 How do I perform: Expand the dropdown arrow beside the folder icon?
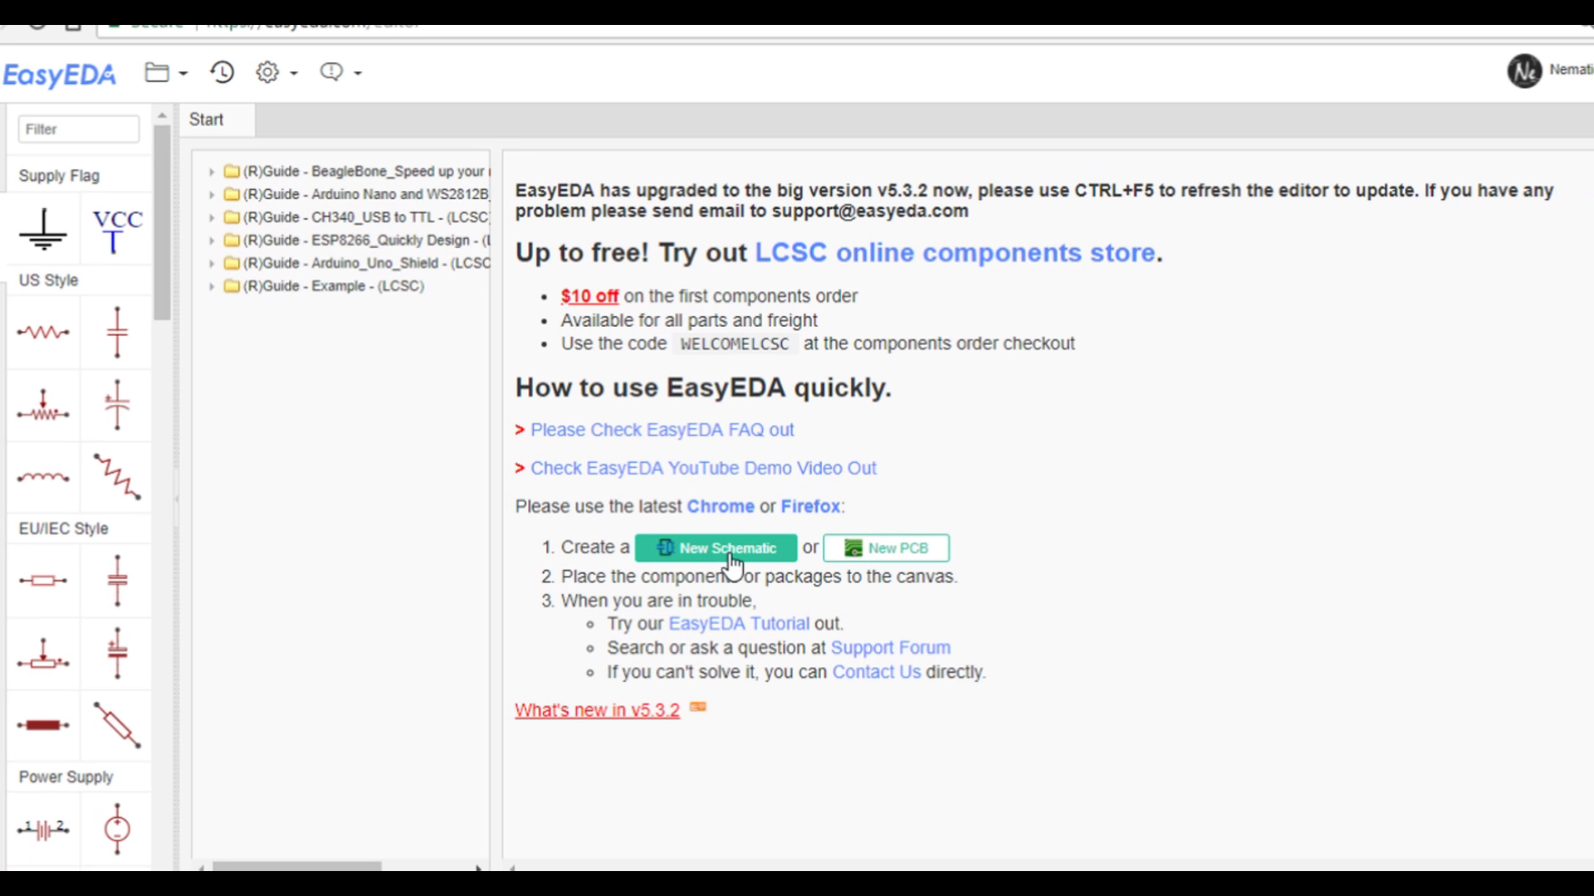tap(183, 74)
